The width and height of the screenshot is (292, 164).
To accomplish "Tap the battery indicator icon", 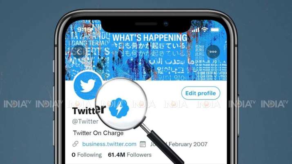I will [x=215, y=29].
